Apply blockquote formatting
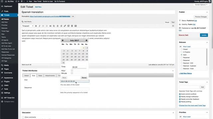 [x=50, y=26]
